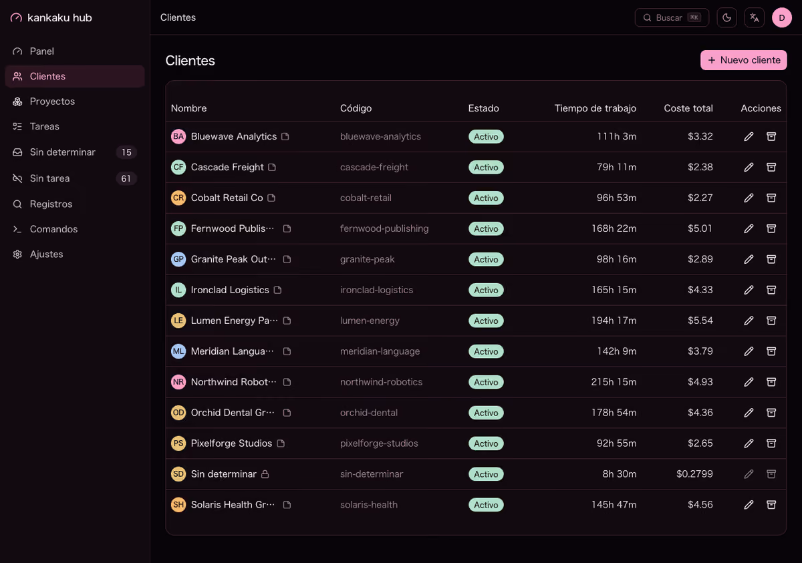Screen dimensions: 802x563
Task: Sort by Nombre column header
Action: point(189,108)
